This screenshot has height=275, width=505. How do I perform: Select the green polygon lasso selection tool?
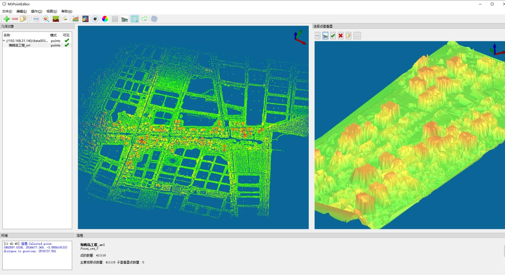tap(144, 19)
